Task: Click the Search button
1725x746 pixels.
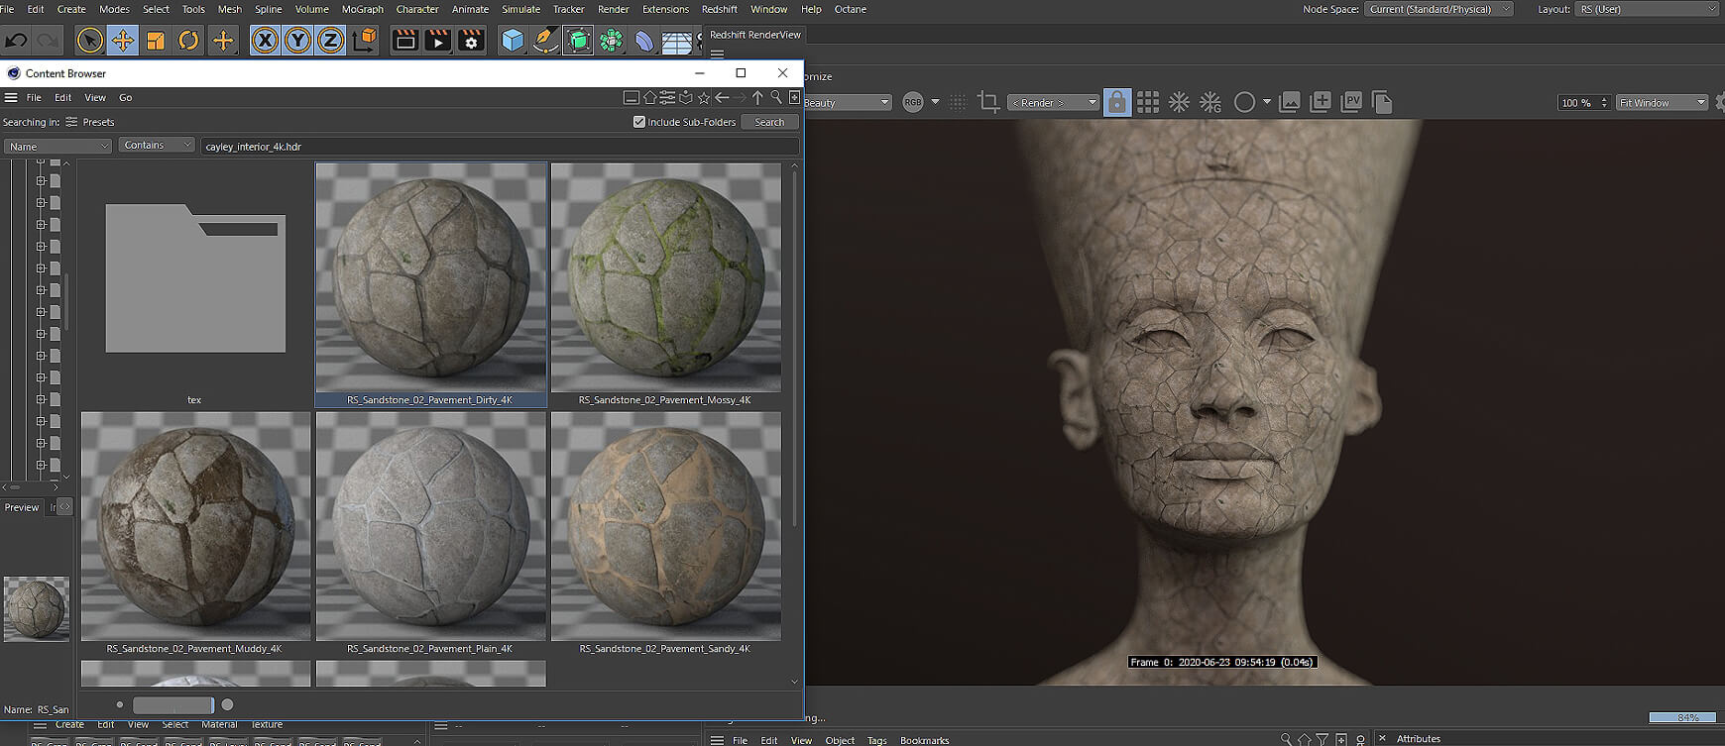Action: click(x=769, y=122)
